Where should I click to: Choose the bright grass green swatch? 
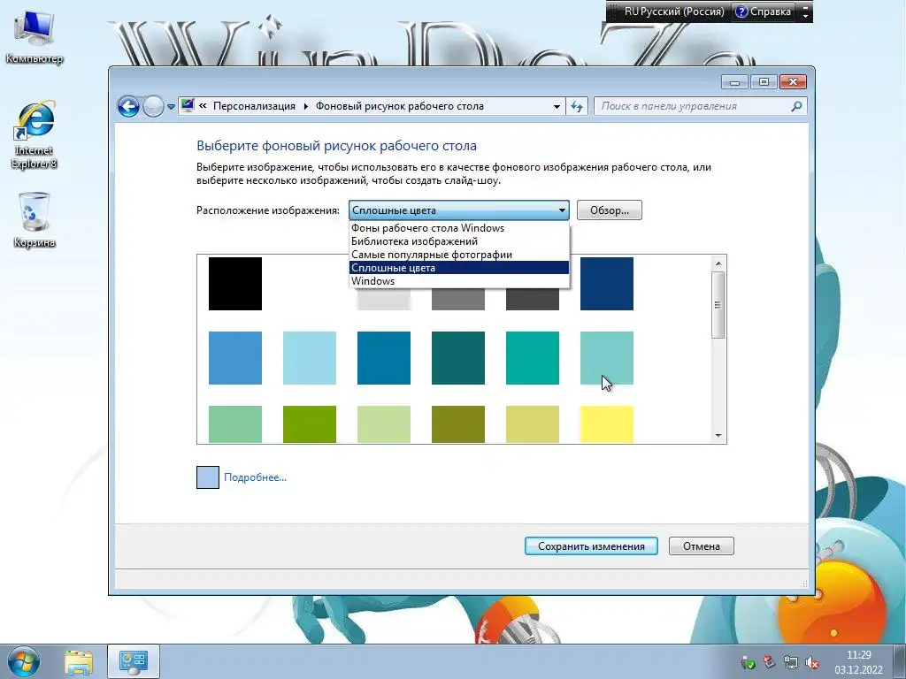pos(310,424)
